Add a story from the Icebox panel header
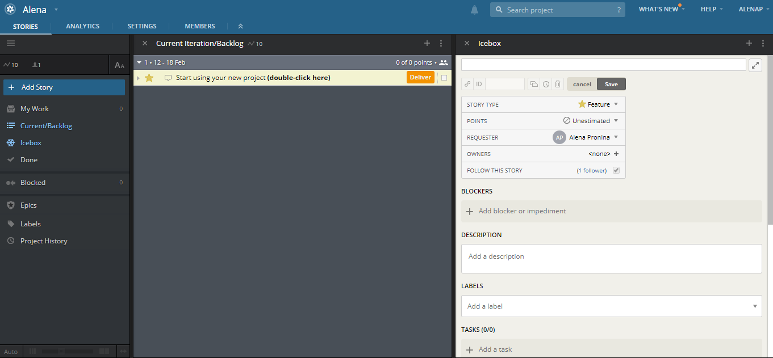 [749, 43]
